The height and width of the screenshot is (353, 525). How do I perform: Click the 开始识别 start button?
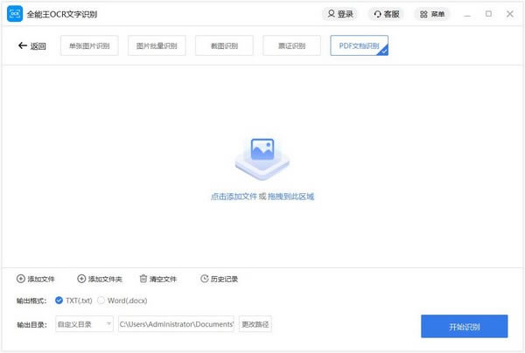click(x=465, y=326)
